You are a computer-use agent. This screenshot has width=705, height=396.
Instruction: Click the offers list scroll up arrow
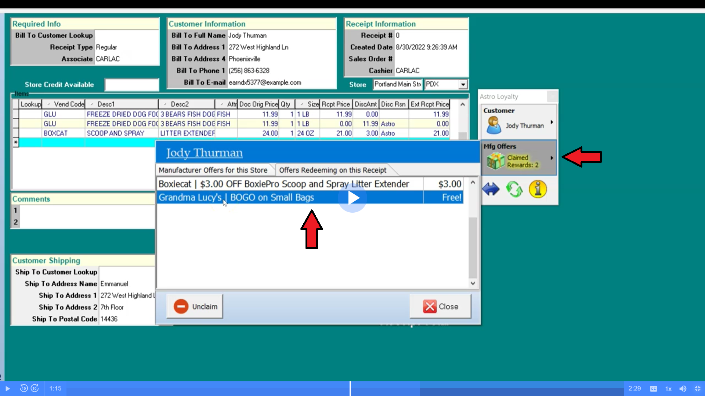click(x=473, y=182)
